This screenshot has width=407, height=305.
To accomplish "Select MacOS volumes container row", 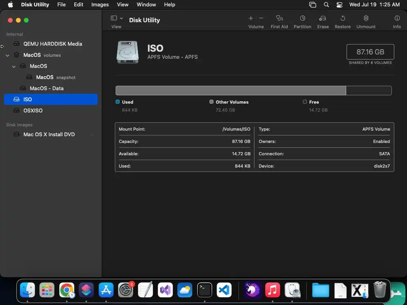I will click(x=50, y=55).
